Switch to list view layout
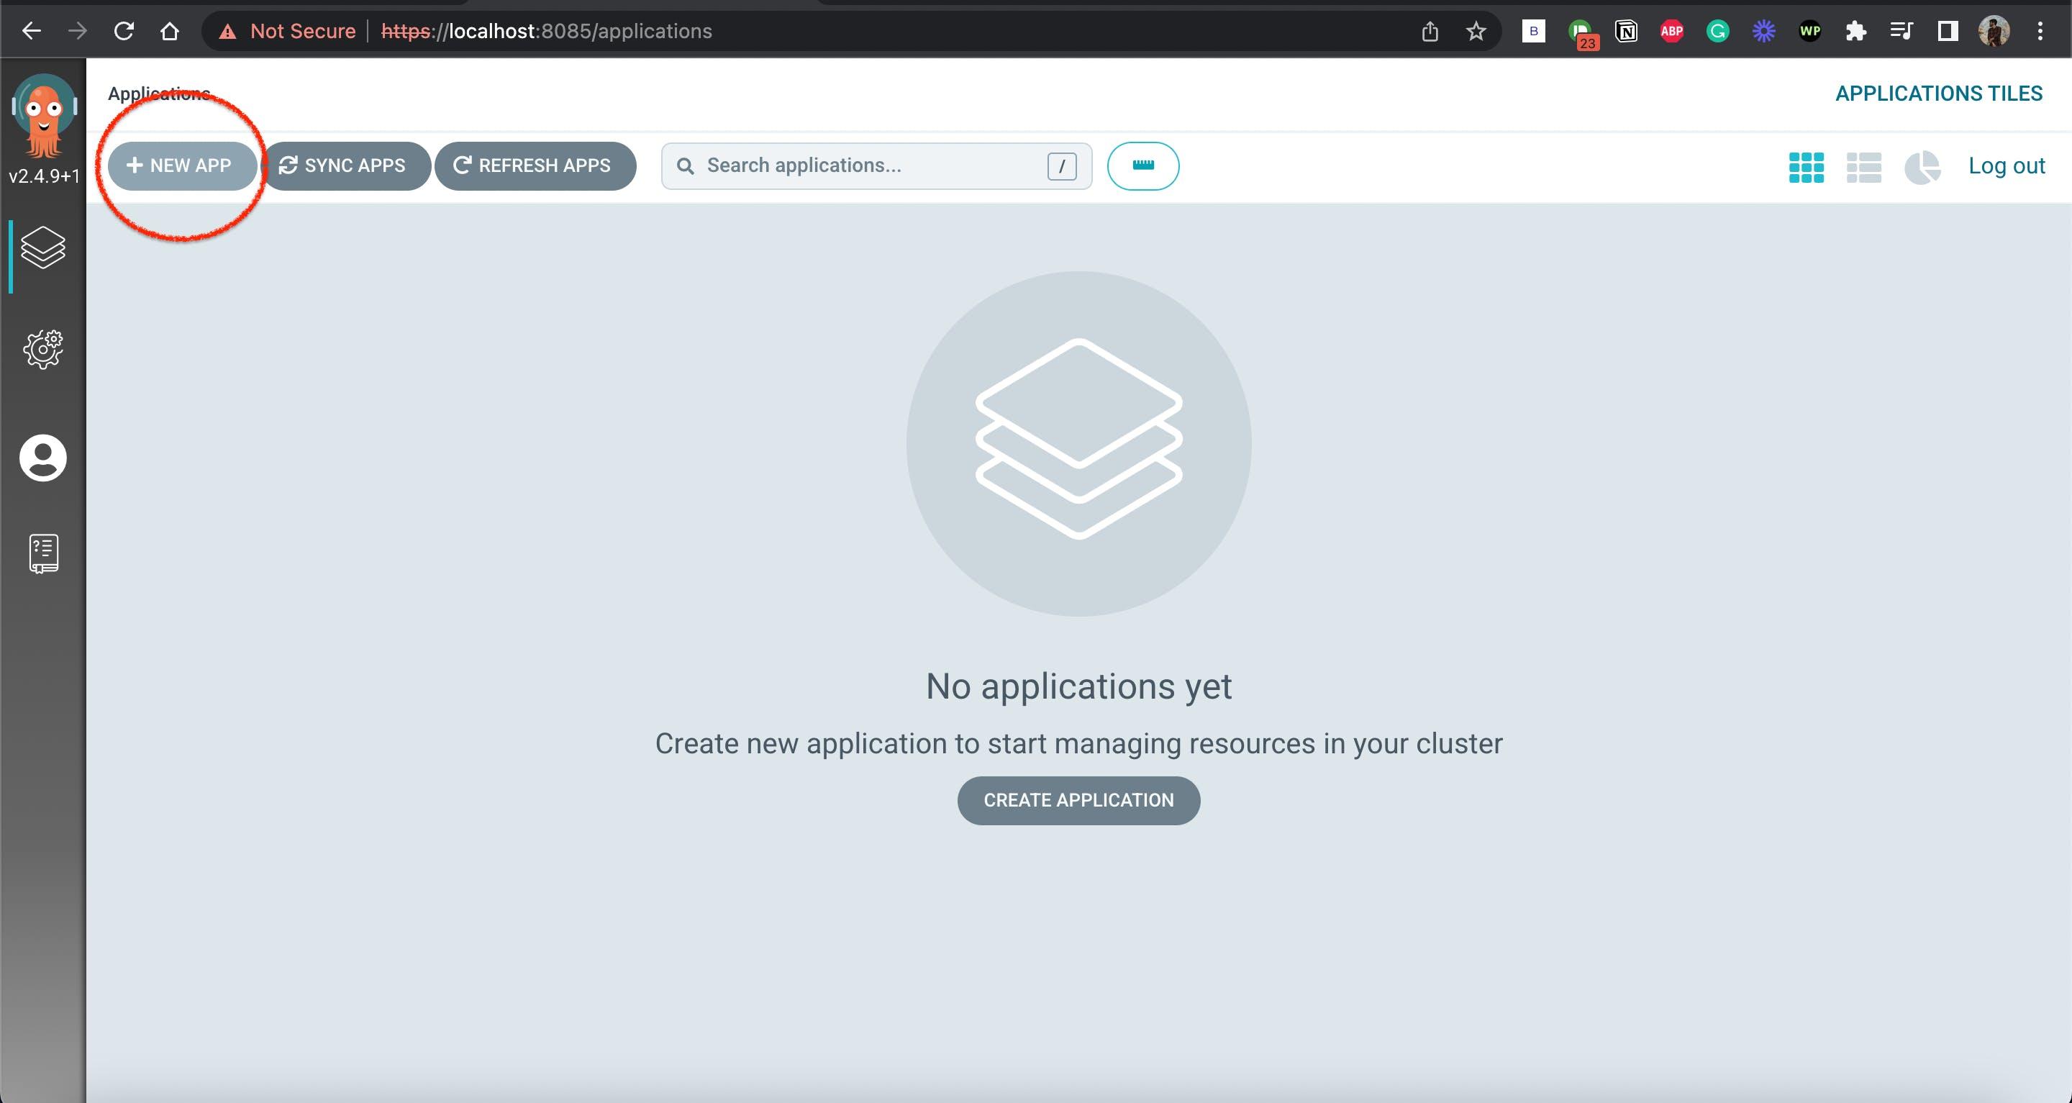Screen dimensions: 2072x1103 pyautogui.click(x=1863, y=166)
